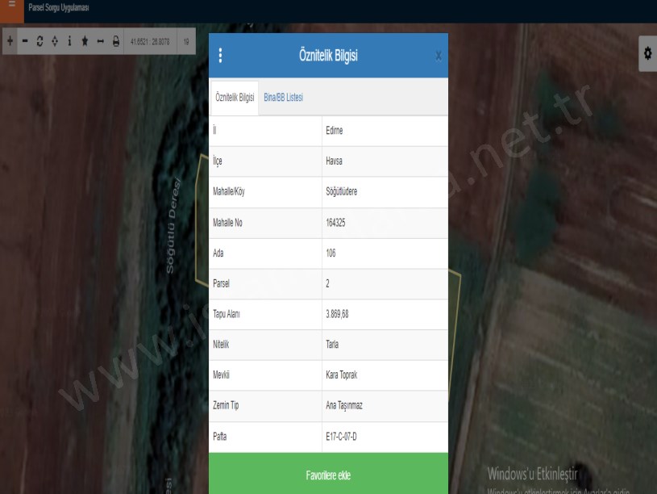The height and width of the screenshot is (494, 657).
Task: Select the Öznitelik Bilgisi tab
Action: point(235,98)
